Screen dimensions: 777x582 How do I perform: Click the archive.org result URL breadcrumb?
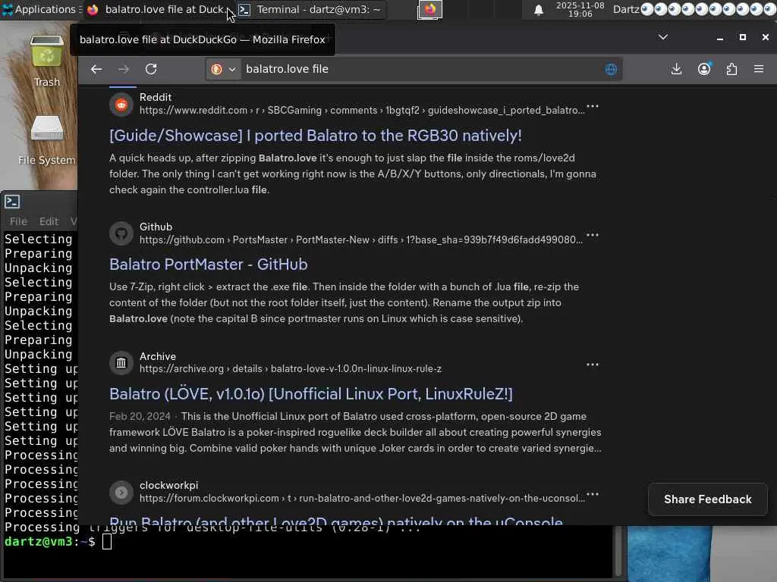click(x=291, y=369)
